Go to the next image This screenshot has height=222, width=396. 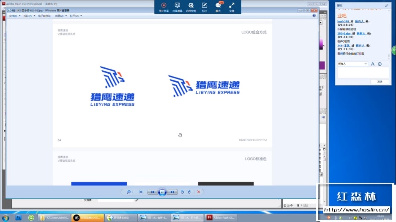(172, 192)
